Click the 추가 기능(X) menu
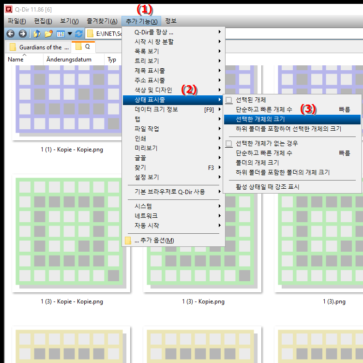Screen dimensions: 363x363 point(141,21)
